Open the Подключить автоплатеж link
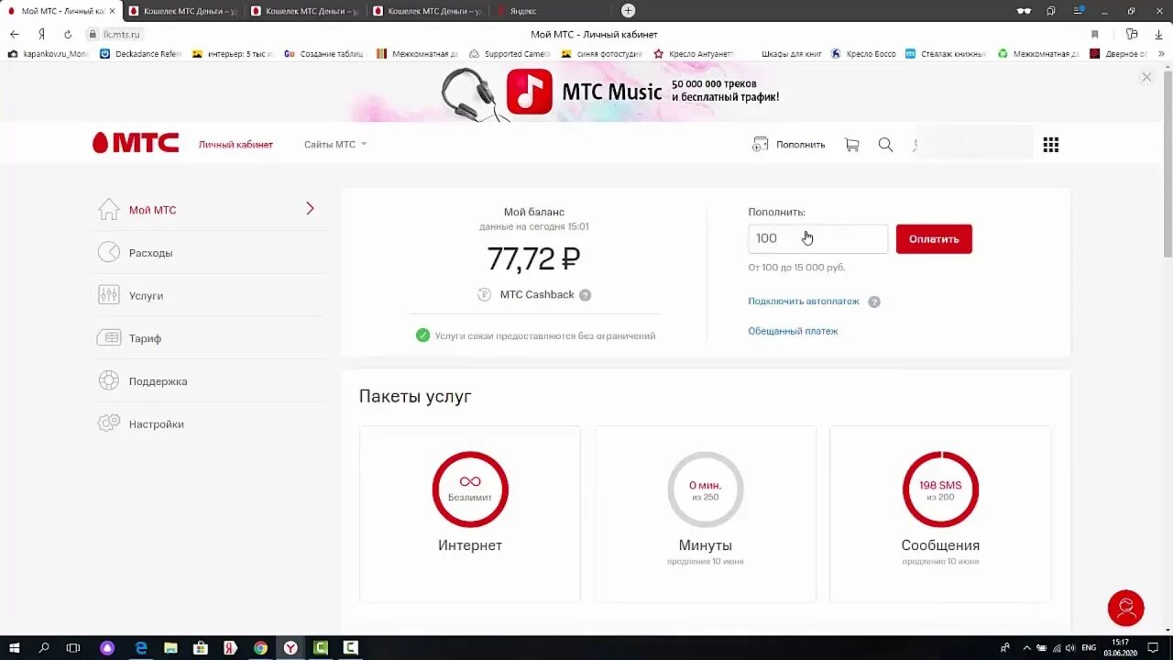 804,302
